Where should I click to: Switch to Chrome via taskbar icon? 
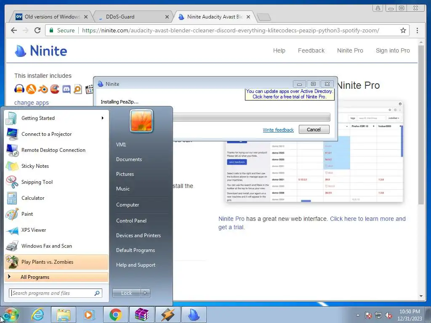[x=115, y=315]
